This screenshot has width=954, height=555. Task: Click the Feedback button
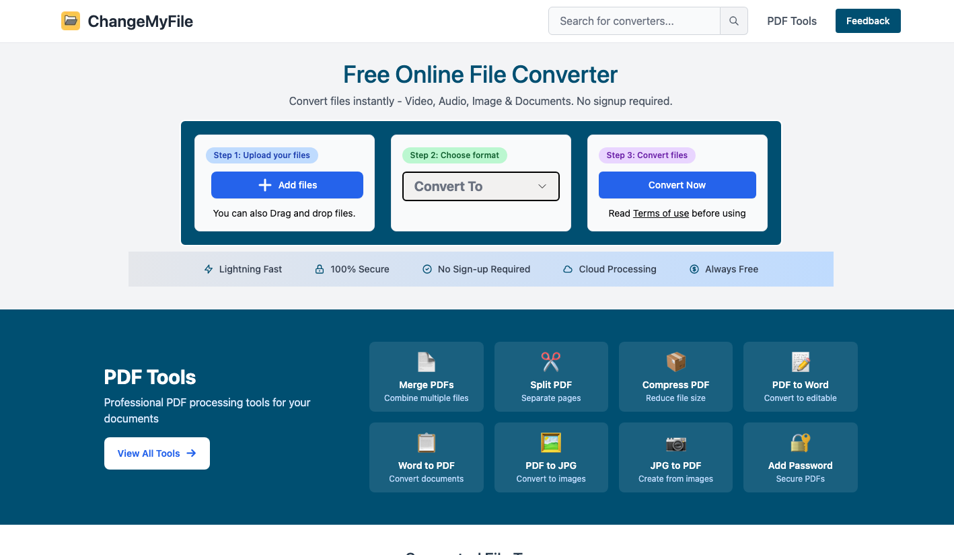tap(867, 21)
